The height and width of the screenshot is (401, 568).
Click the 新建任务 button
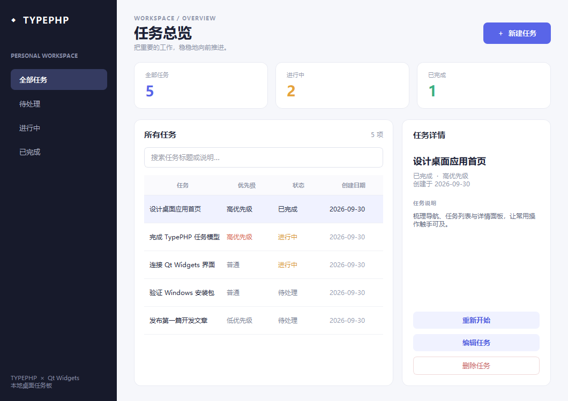517,33
